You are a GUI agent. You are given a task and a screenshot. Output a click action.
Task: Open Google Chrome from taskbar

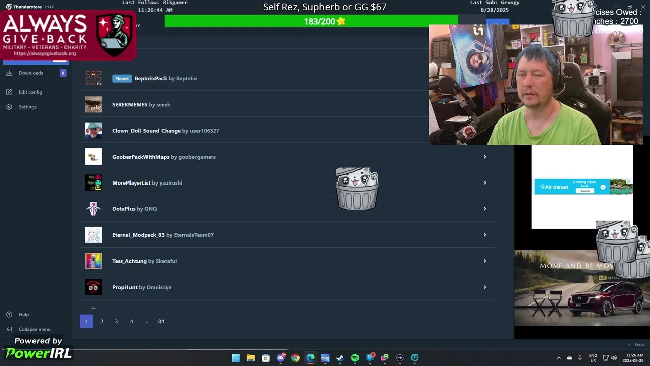click(x=296, y=358)
